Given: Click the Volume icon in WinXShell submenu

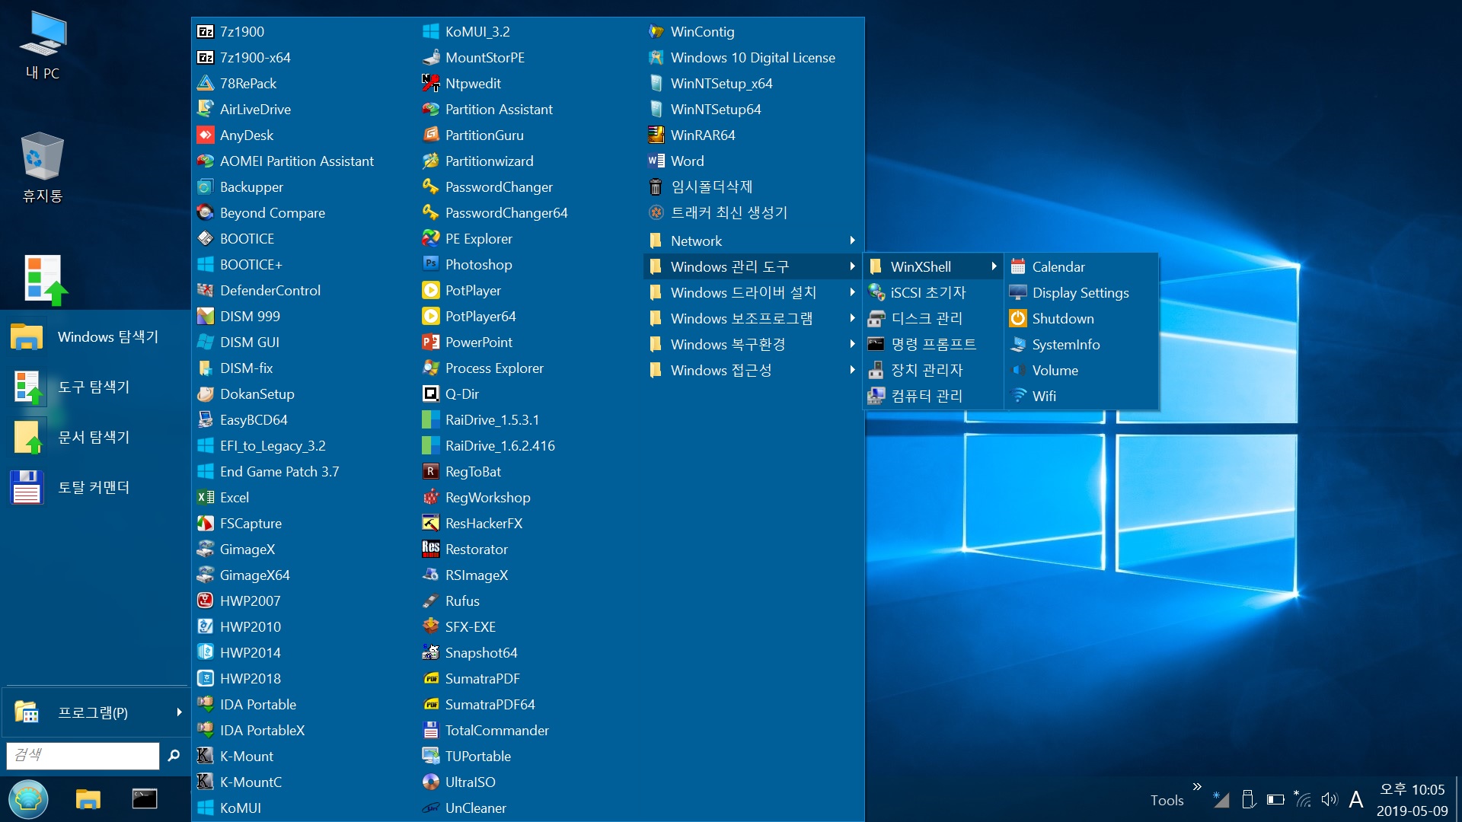Looking at the screenshot, I should 1018,370.
